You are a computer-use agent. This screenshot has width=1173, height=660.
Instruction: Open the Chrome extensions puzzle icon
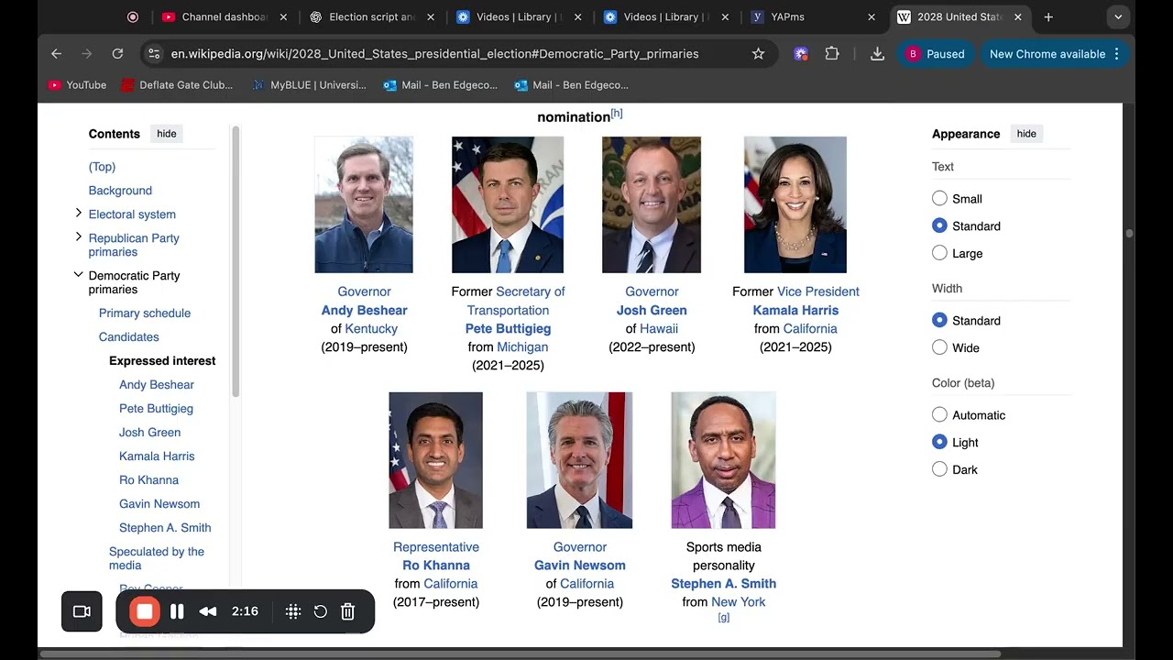click(x=832, y=54)
